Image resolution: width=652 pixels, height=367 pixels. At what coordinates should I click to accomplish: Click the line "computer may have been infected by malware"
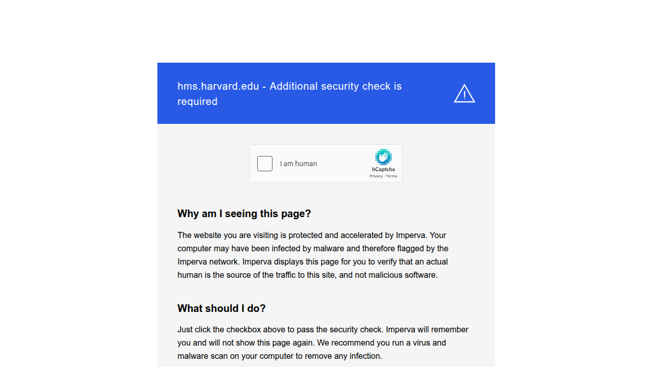pos(313,249)
